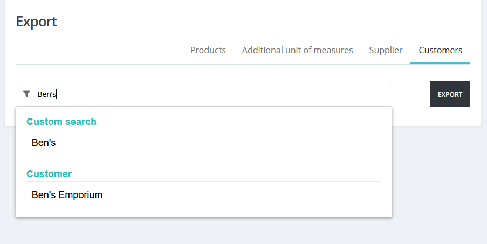Focus the filter field containing Ben's
Screen dimensions: 487x244
(x=204, y=94)
